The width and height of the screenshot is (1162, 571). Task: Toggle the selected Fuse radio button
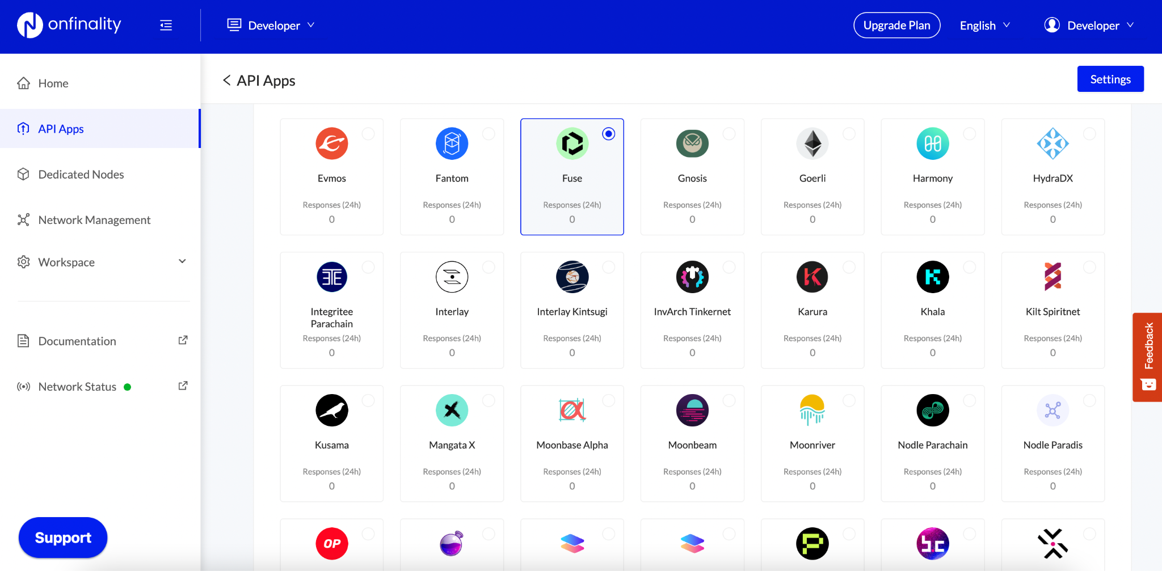click(609, 134)
